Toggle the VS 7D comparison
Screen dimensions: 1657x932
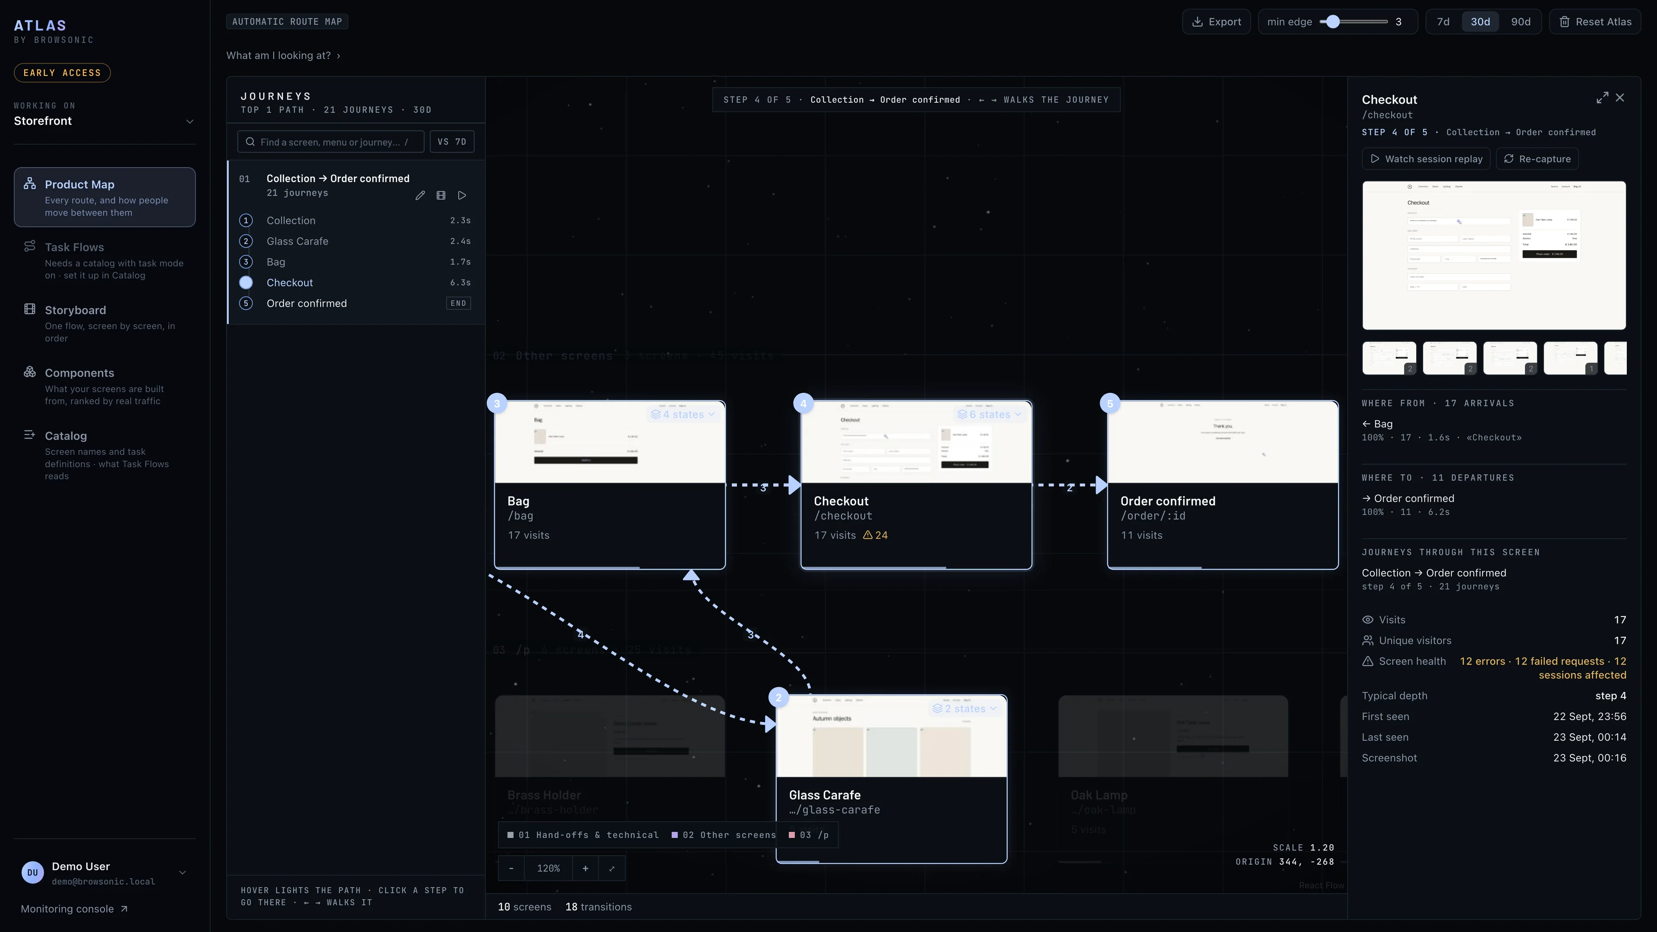452,142
